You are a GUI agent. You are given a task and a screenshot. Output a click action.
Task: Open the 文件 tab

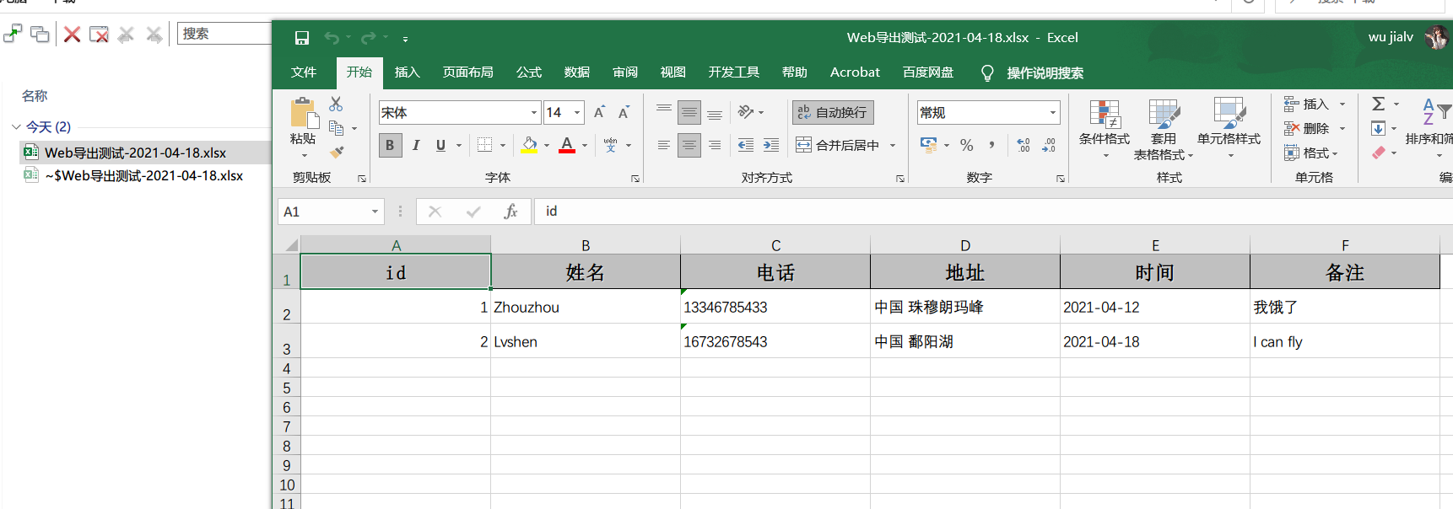click(x=304, y=72)
